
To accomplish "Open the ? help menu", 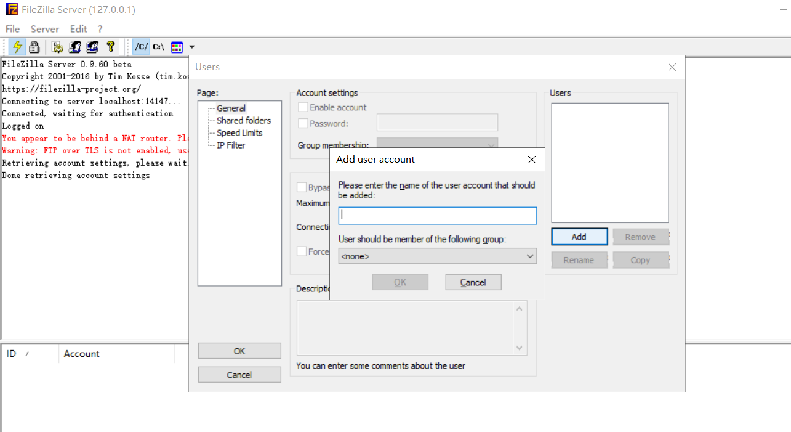I will 100,29.
